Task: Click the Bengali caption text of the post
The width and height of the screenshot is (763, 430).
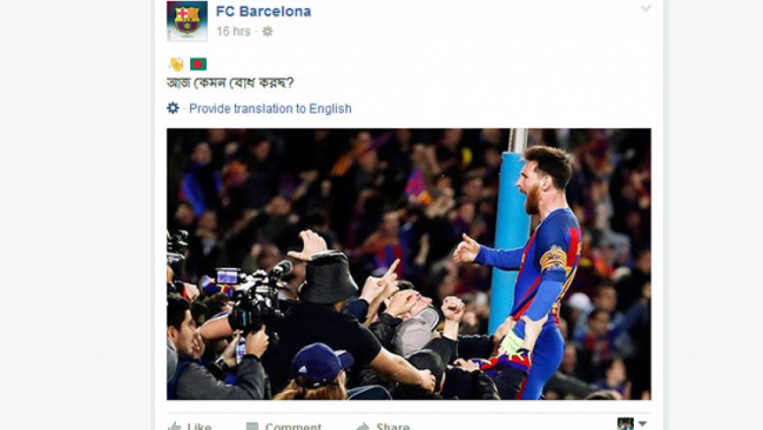Action: click(230, 83)
